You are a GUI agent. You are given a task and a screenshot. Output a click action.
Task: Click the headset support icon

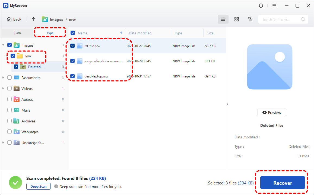point(261,6)
